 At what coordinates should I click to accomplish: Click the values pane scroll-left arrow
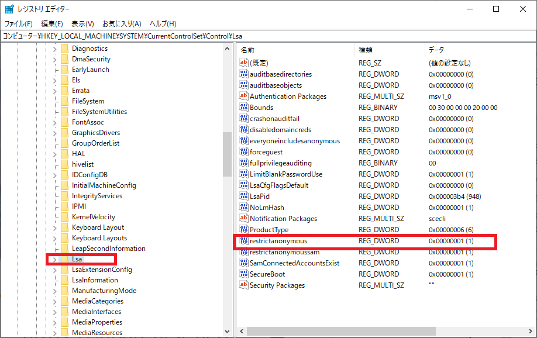pos(242,331)
